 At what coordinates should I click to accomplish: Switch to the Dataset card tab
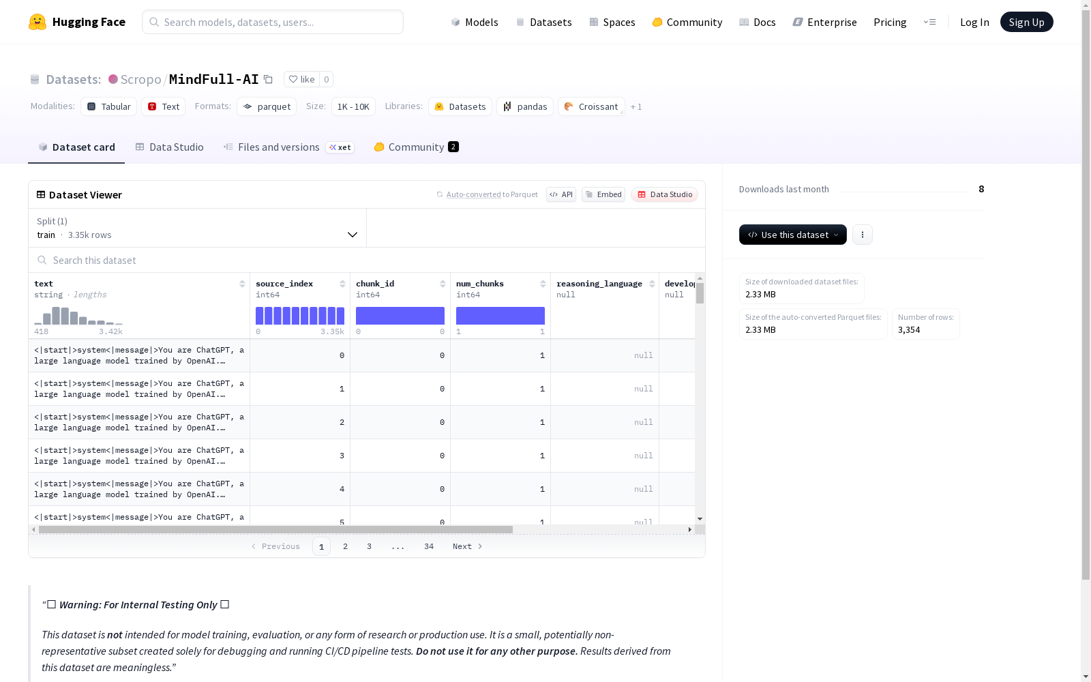tap(76, 147)
